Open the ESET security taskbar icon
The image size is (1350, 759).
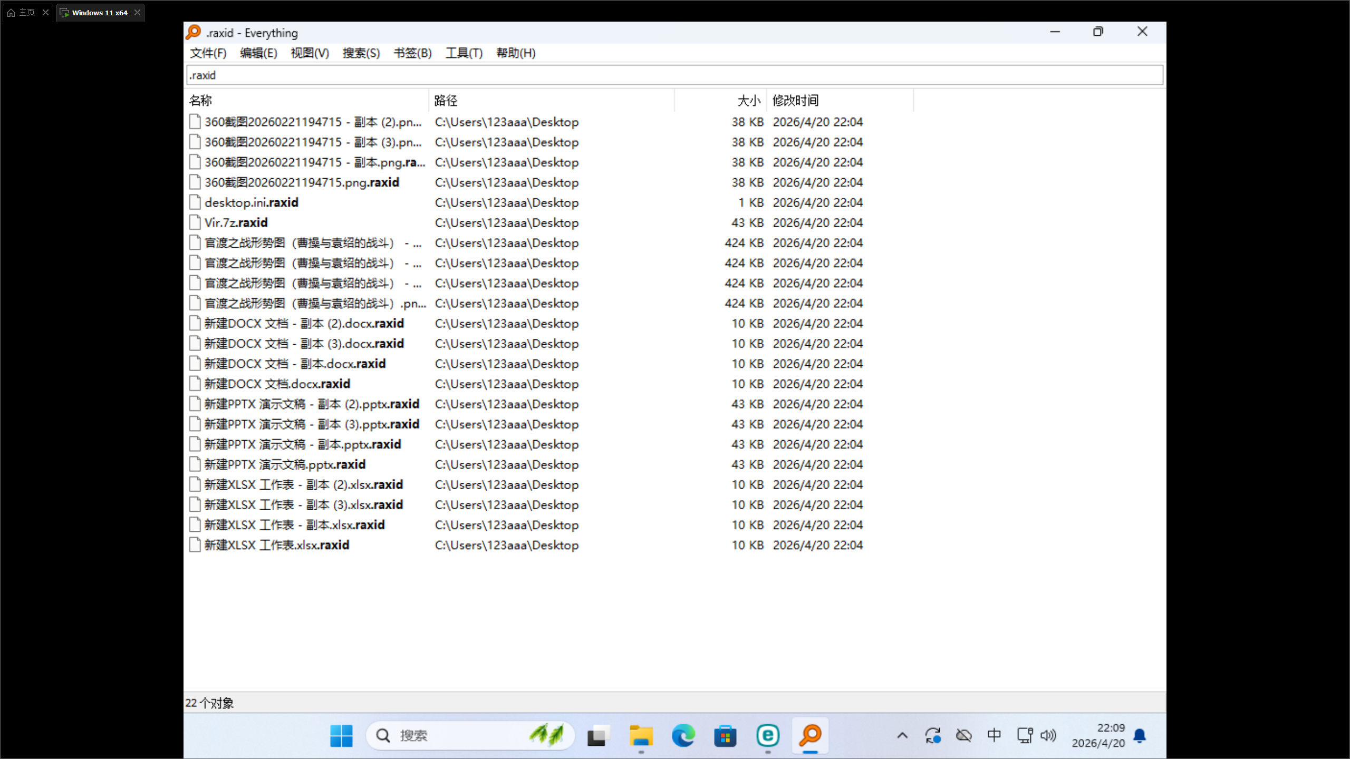point(768,735)
